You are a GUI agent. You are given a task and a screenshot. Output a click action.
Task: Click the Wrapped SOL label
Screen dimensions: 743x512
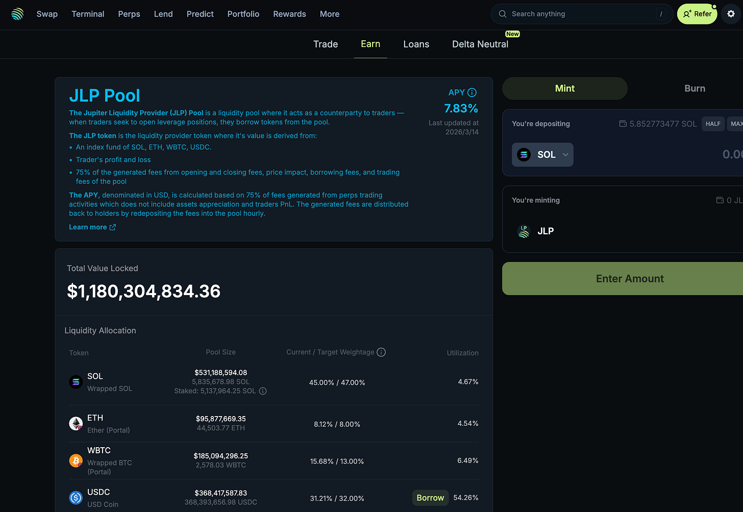coord(110,388)
